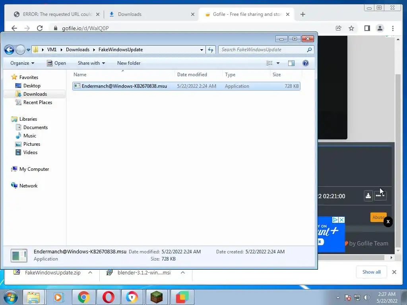Screen dimensions: 407x305
Task: Sort by the Name column header
Action: click(123, 75)
